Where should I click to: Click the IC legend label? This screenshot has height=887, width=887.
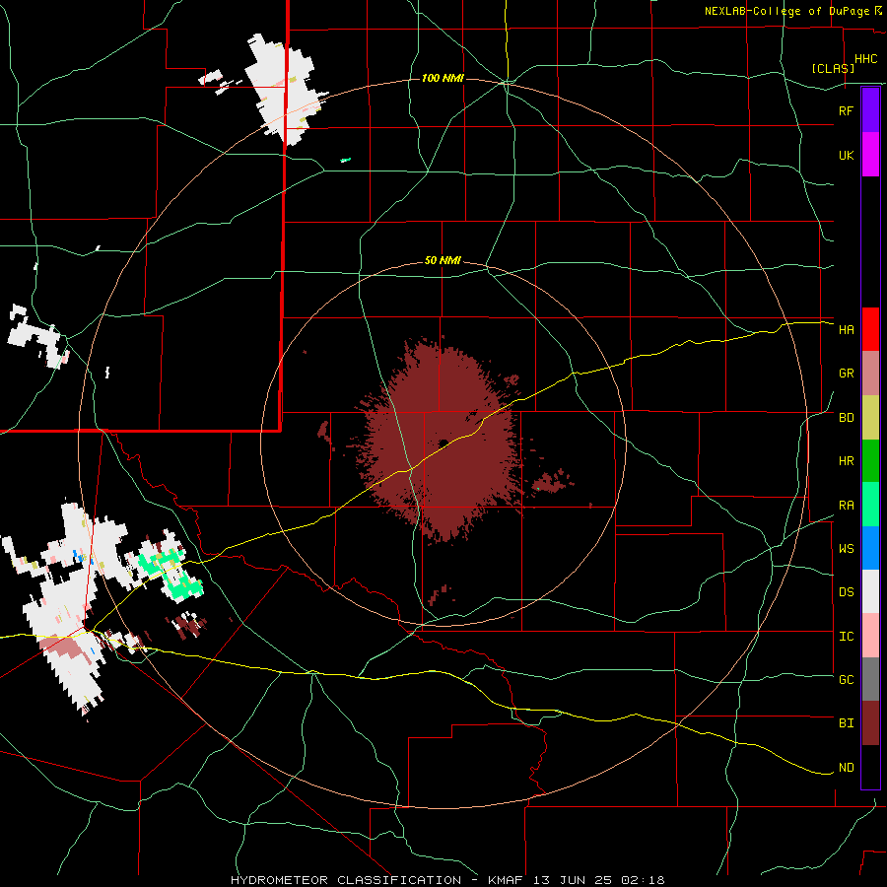(x=846, y=637)
